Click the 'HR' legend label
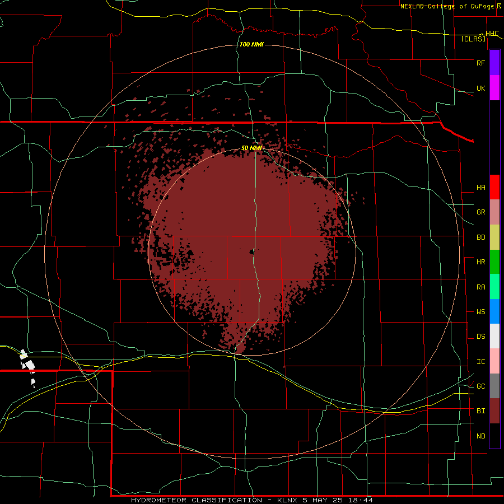 [x=481, y=262]
